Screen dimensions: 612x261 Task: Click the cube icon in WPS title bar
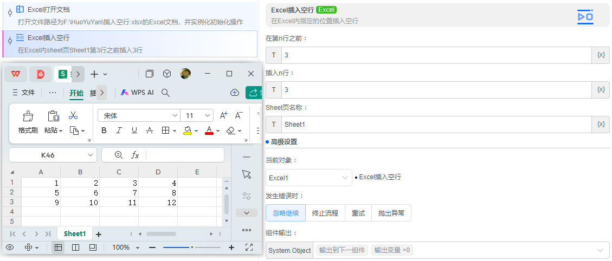coord(167,74)
